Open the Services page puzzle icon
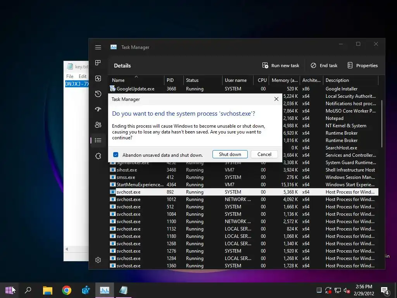 coord(98,156)
